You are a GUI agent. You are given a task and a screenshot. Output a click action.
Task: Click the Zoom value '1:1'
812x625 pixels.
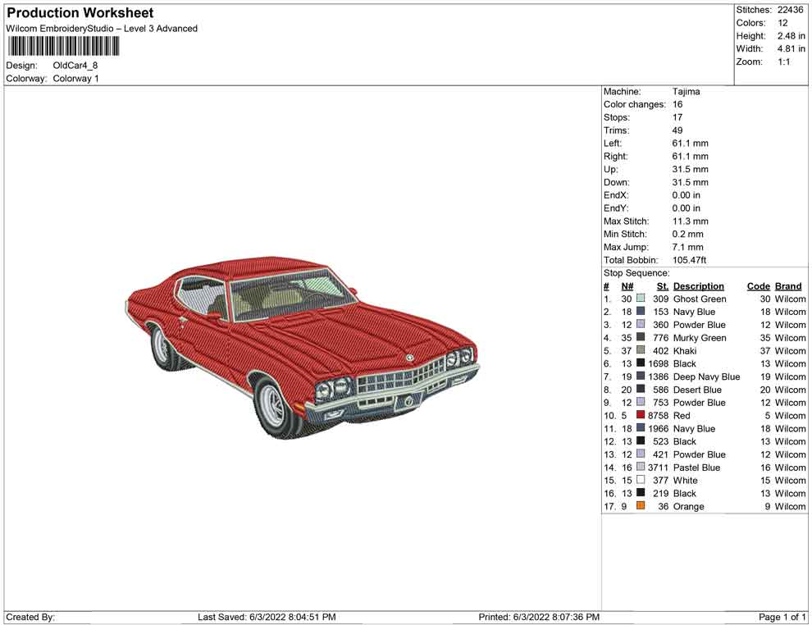tap(783, 62)
